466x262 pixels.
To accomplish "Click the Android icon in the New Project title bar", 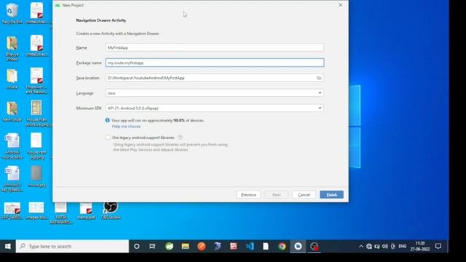I will tap(58, 5).
